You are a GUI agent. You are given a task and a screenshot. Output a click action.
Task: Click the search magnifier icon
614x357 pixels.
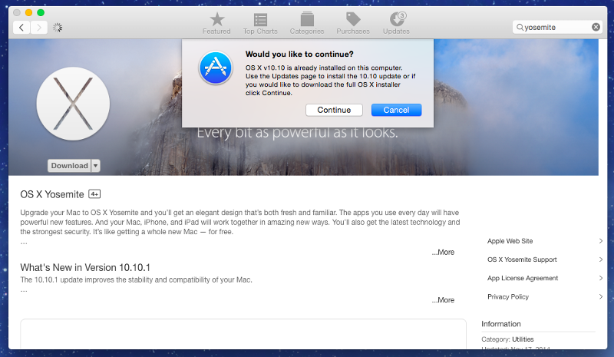click(520, 27)
